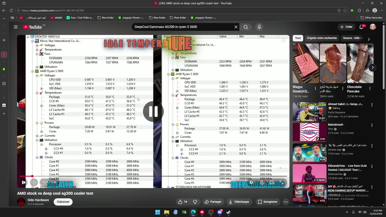Click the browser address bar URL
This screenshot has height=217, width=386.
(x=53, y=10)
